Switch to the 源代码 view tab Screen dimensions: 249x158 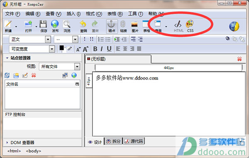134,141
